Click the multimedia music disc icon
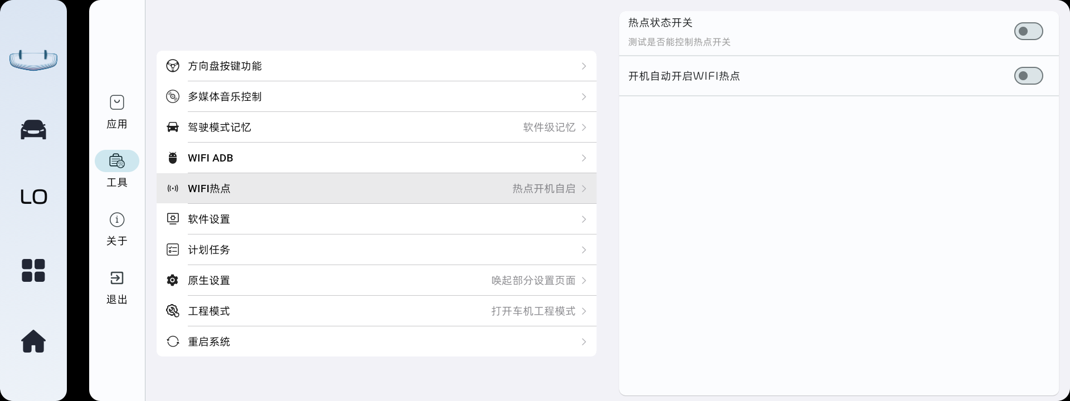 click(x=173, y=96)
